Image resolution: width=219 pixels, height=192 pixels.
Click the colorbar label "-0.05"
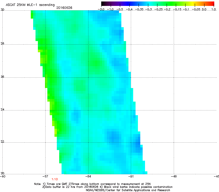196,9
